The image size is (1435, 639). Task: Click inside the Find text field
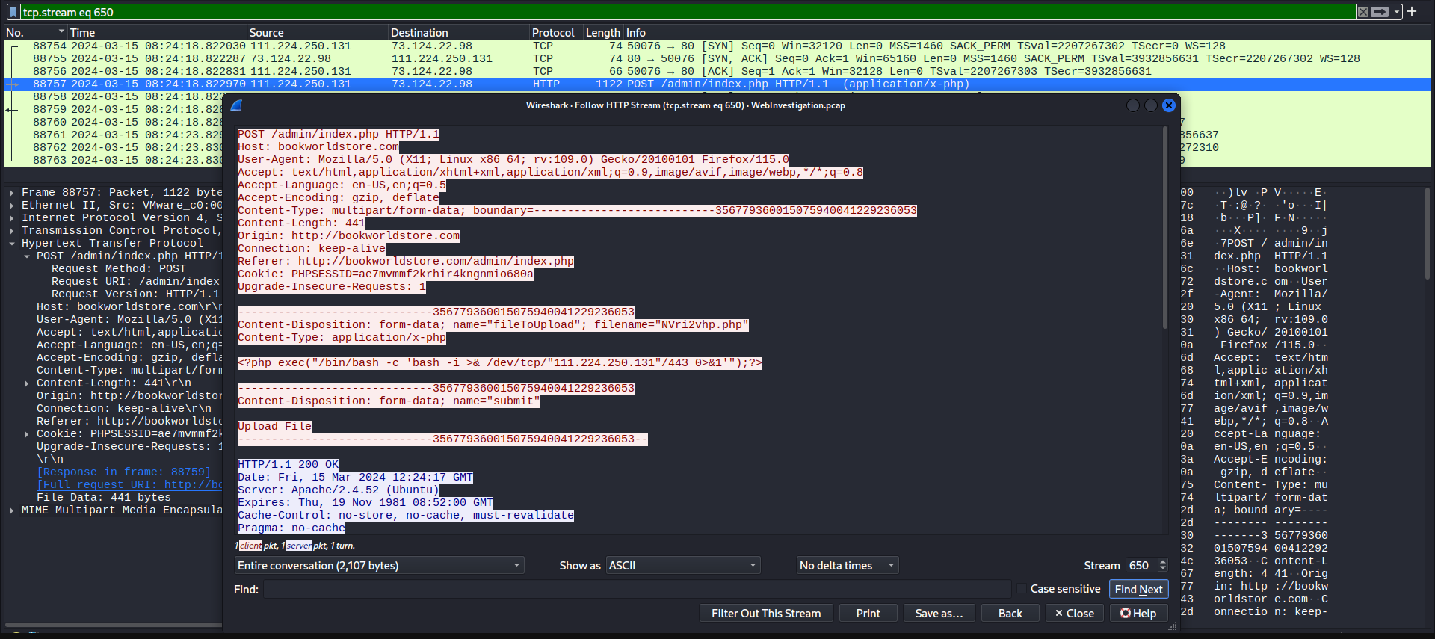click(637, 589)
